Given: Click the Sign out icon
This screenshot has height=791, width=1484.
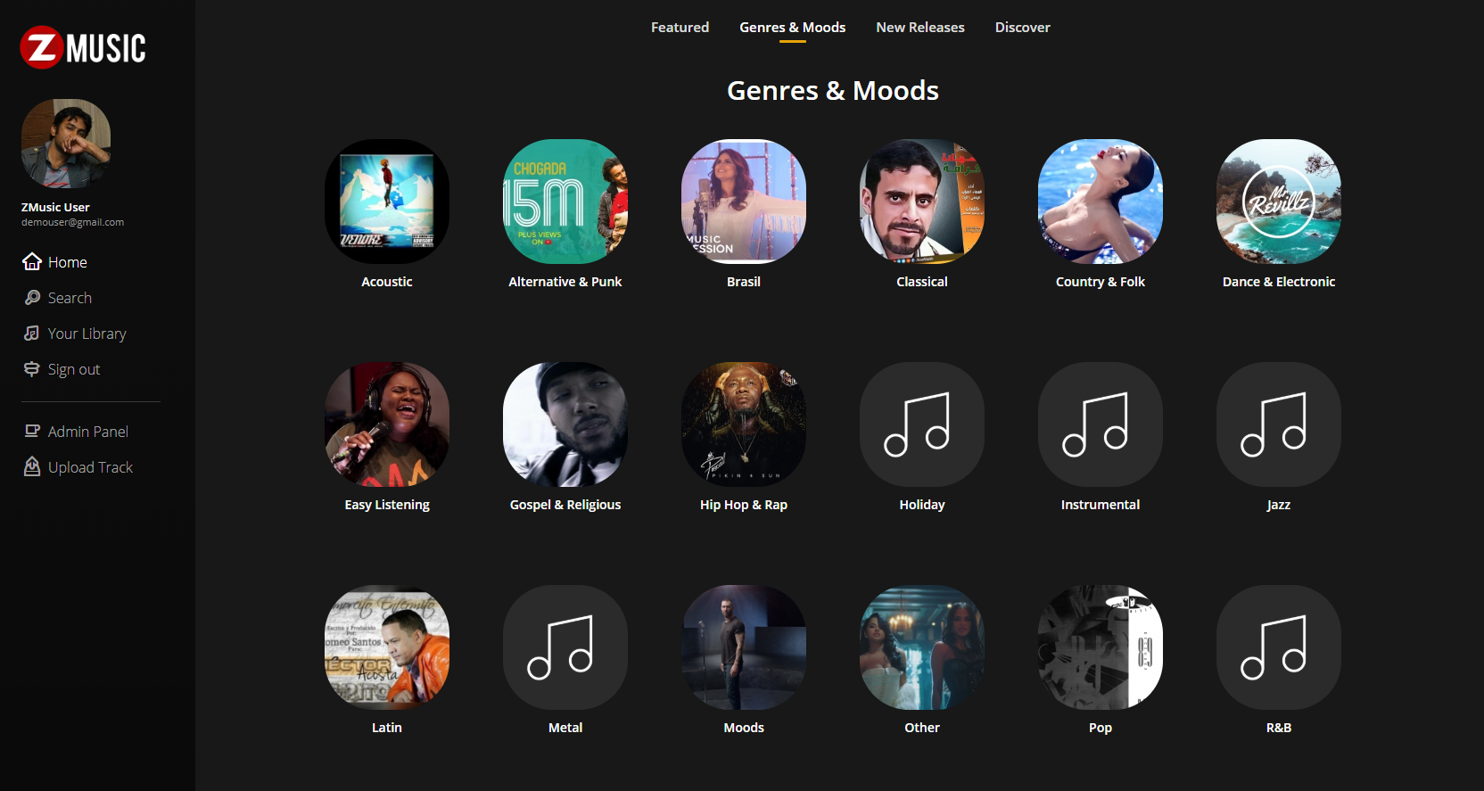Looking at the screenshot, I should [x=32, y=368].
